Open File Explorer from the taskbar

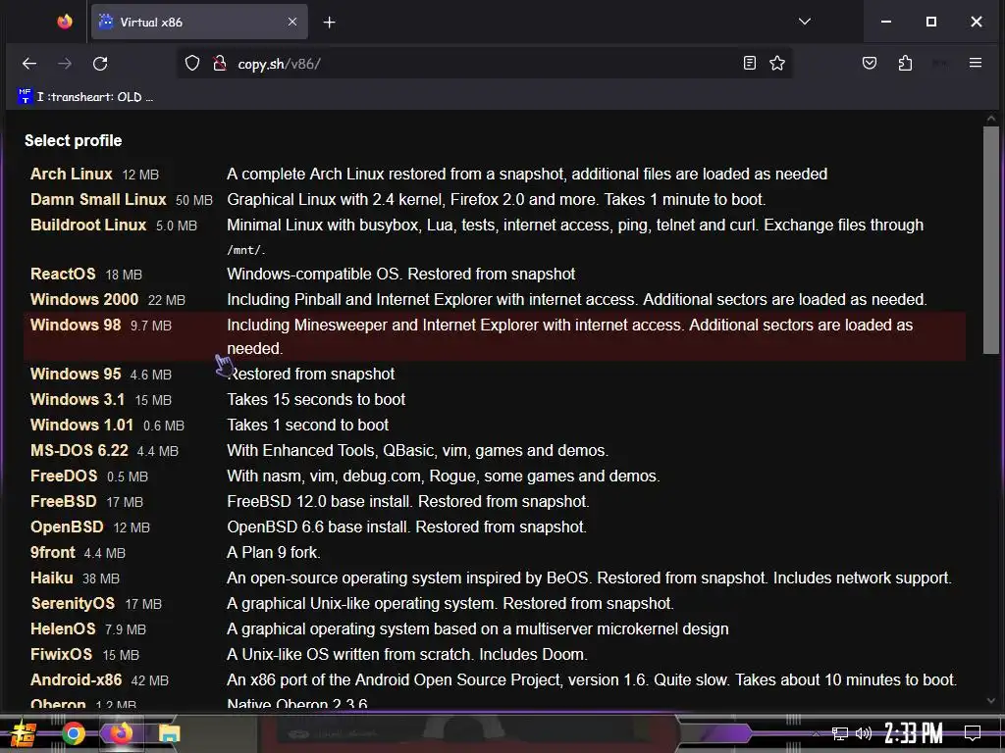click(169, 733)
